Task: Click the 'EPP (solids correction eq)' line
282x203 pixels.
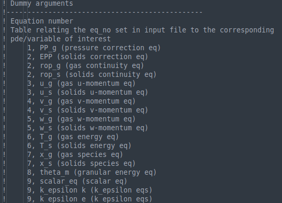Action: [x=87, y=57]
